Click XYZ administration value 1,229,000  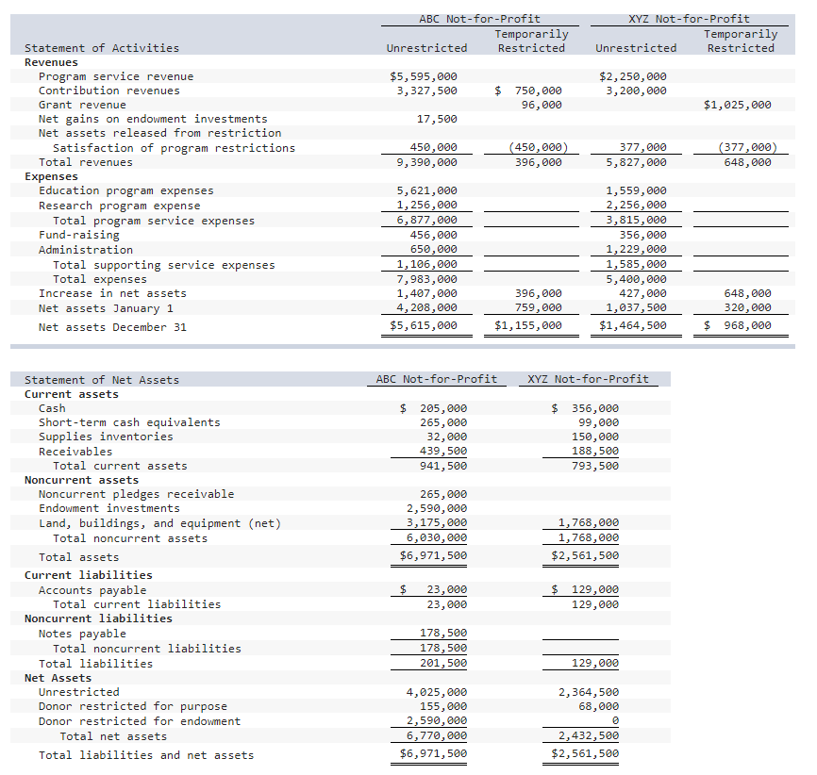tap(636, 249)
